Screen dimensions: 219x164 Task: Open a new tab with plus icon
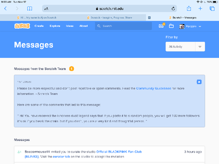(200, 9)
